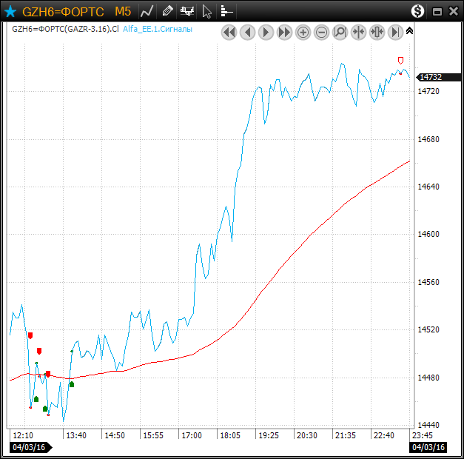The width and height of the screenshot is (464, 459).
Task: Open the volume profile icon
Action: pos(226,11)
